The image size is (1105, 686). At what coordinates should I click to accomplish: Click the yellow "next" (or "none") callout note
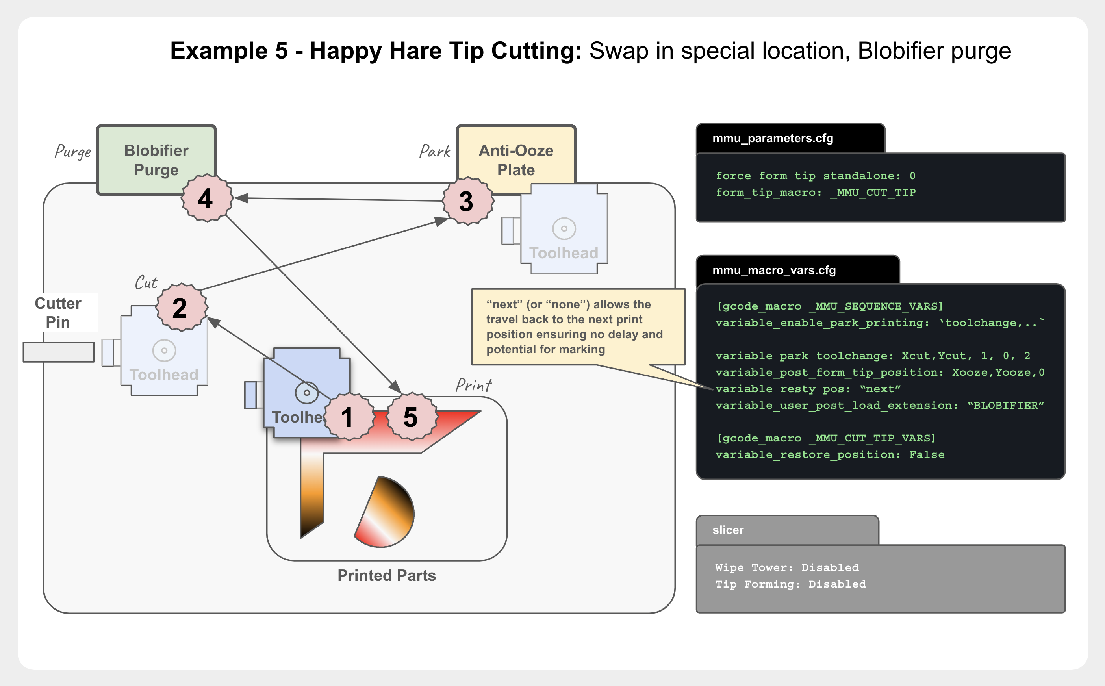click(x=578, y=327)
